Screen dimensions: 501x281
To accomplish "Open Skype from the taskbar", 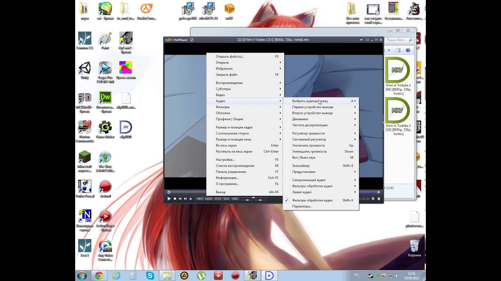I will click(x=150, y=276).
